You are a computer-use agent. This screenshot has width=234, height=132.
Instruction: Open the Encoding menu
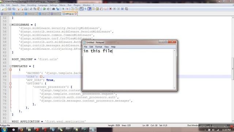click(x=32, y=5)
